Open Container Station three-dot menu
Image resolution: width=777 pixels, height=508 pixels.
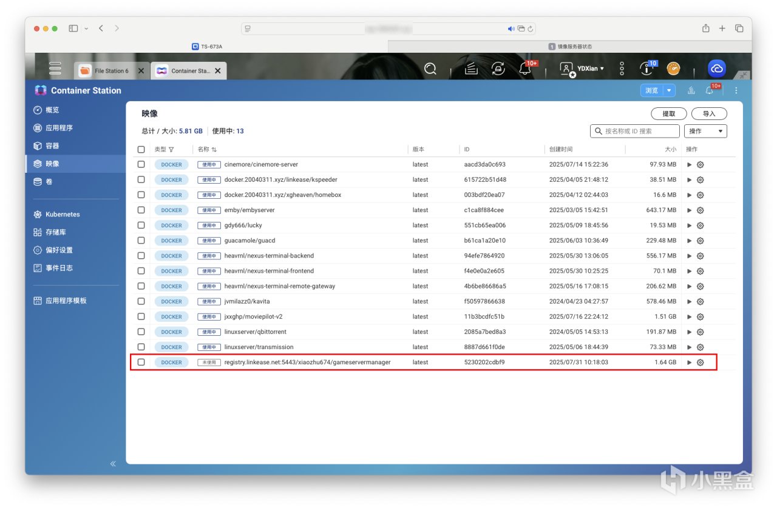pyautogui.click(x=736, y=90)
